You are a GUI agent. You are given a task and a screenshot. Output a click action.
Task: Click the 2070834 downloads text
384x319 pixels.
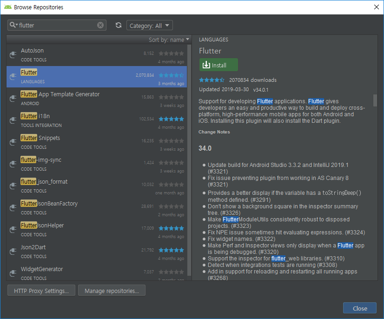[253, 80]
